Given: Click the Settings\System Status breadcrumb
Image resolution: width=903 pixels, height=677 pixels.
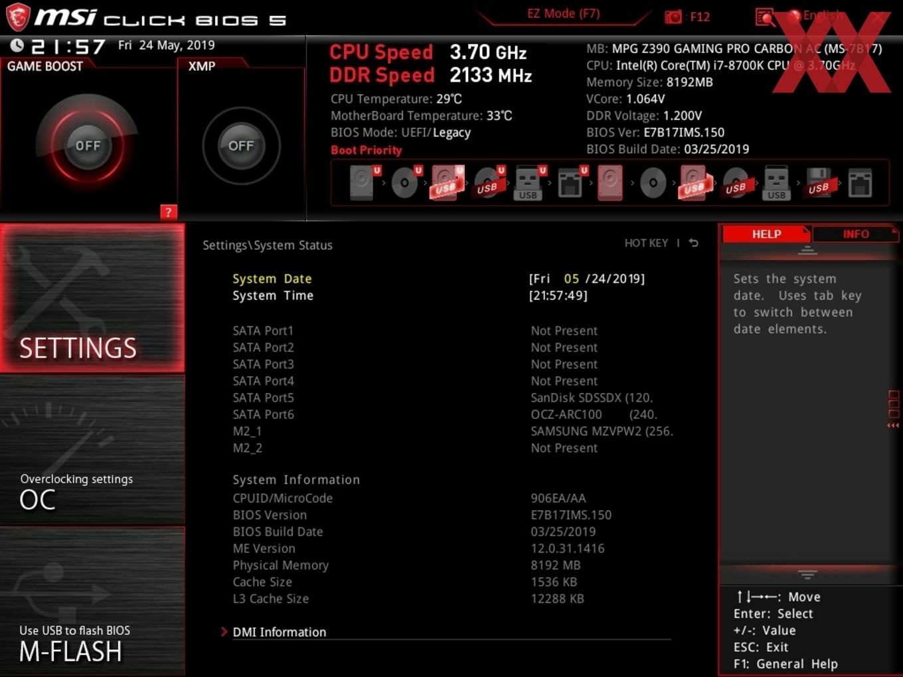Looking at the screenshot, I should (268, 245).
